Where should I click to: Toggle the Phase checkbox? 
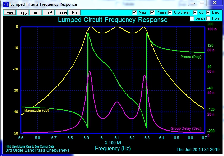[152, 13]
